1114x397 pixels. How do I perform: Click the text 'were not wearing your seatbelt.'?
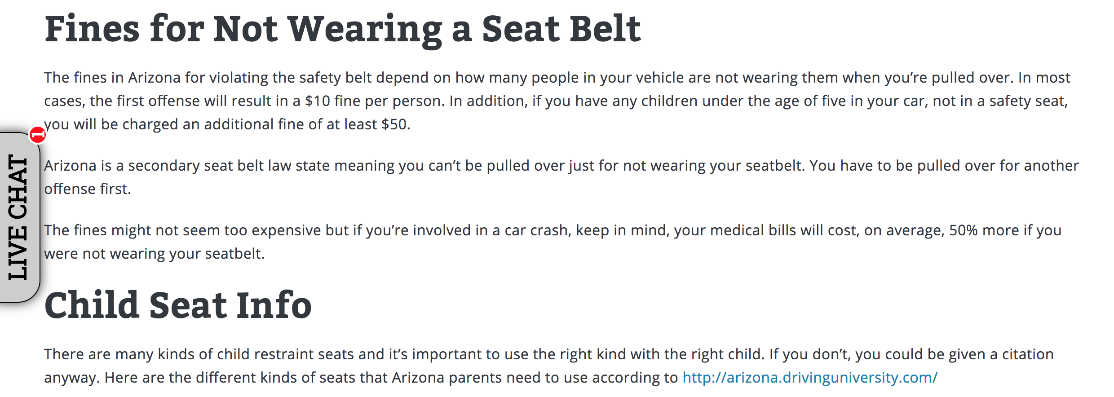155,254
